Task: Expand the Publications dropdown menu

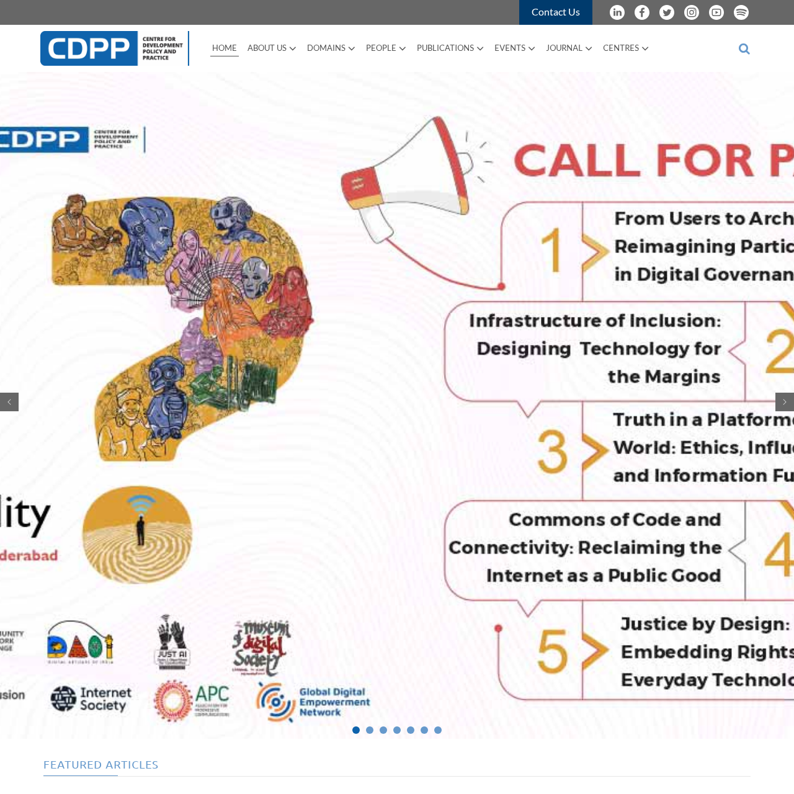Action: (450, 48)
